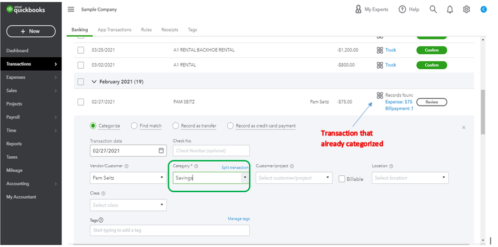Click info icon next to Customer/project
The width and height of the screenshot is (498, 247).
(x=292, y=166)
